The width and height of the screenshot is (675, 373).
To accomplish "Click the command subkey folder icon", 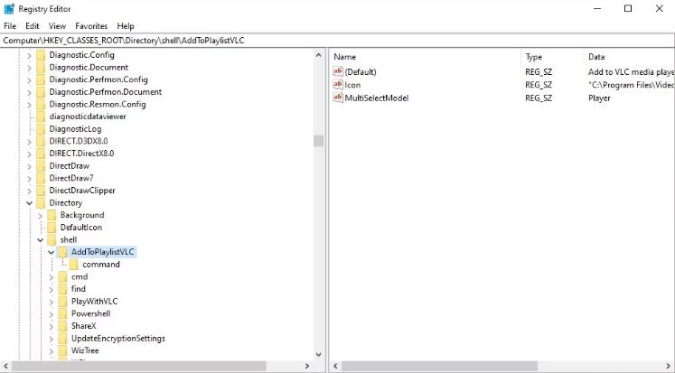I will pyautogui.click(x=73, y=264).
